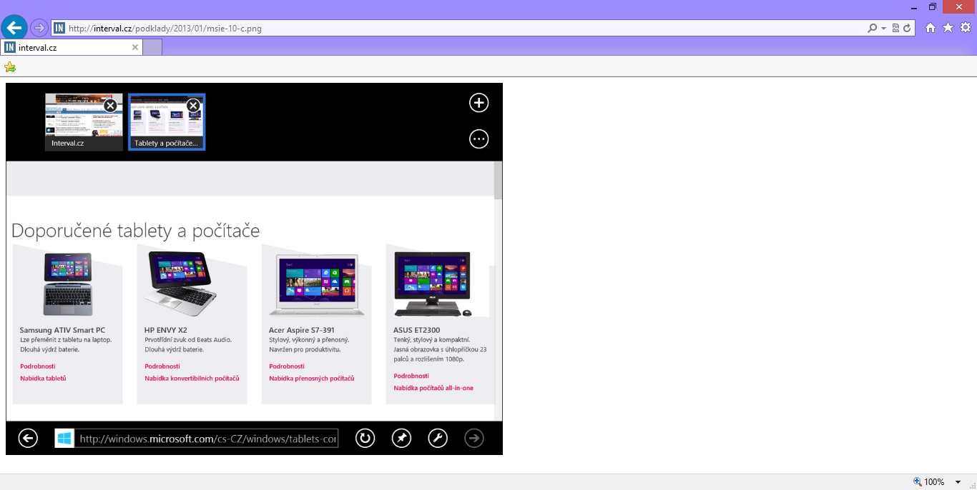Viewport: 977px width, 490px height.
Task: Open the Home page icon
Action: coord(931,28)
